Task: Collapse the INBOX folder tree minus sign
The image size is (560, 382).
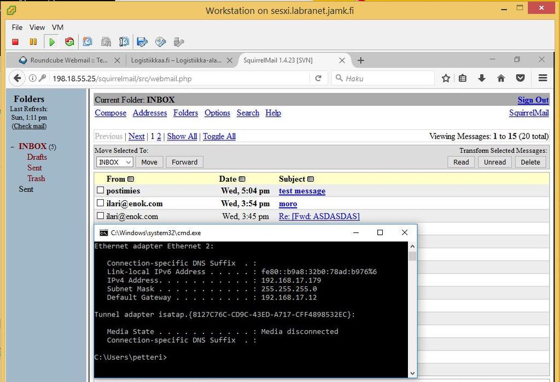Action: tap(13, 147)
